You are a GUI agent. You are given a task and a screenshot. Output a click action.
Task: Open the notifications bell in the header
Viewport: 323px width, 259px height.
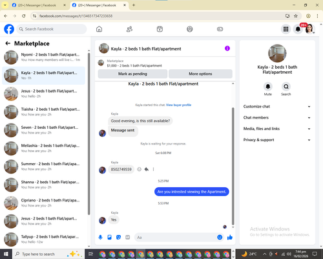click(x=298, y=29)
